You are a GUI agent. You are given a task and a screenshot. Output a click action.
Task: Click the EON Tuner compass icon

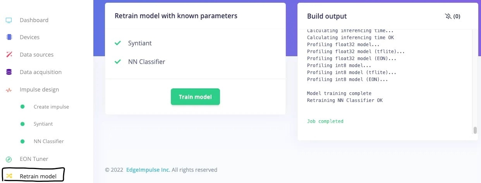point(9,159)
